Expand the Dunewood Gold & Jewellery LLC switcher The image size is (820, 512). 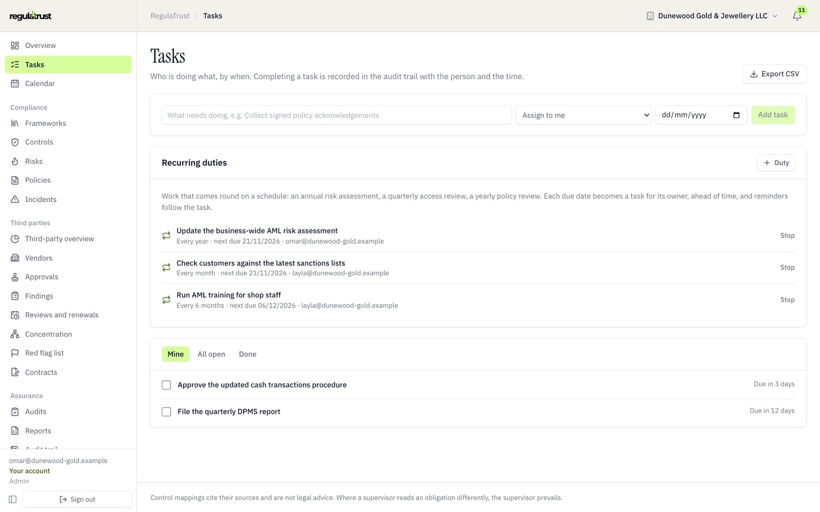click(712, 16)
